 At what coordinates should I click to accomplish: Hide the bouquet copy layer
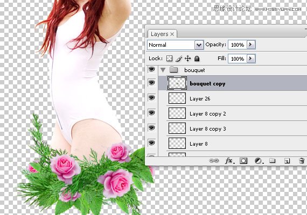tap(151, 82)
